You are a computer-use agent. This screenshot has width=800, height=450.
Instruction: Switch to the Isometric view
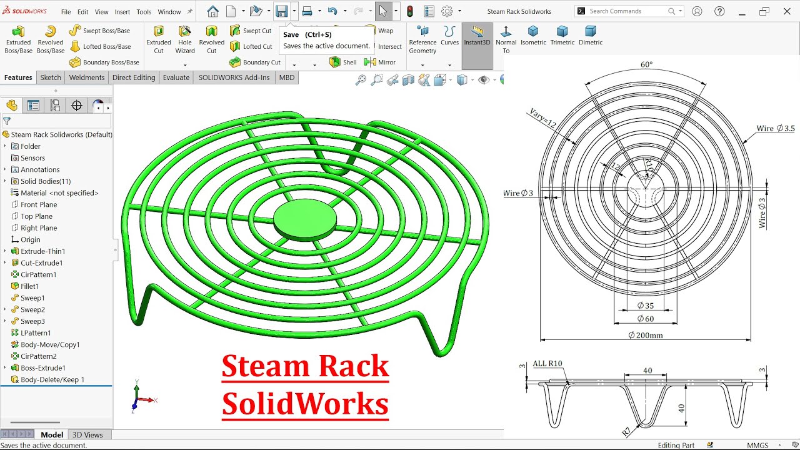click(x=533, y=35)
